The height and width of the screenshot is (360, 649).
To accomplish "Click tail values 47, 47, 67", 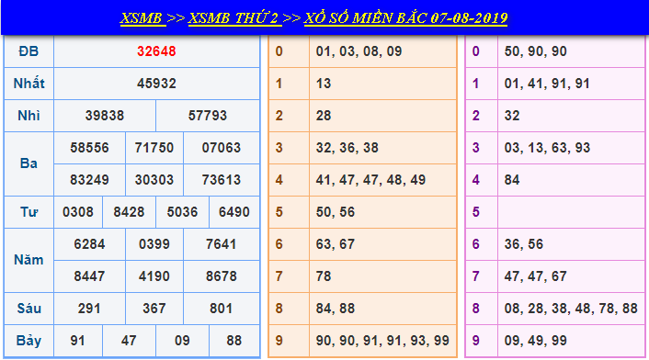I will (536, 276).
